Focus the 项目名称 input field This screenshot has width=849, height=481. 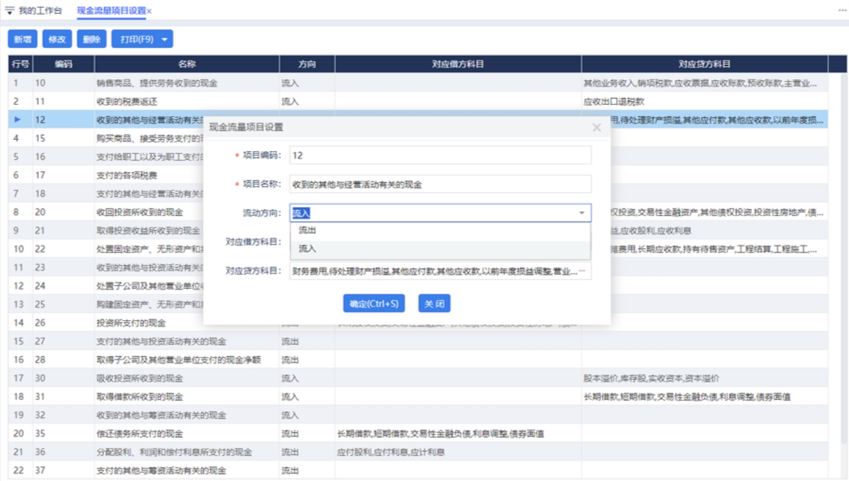pos(441,184)
